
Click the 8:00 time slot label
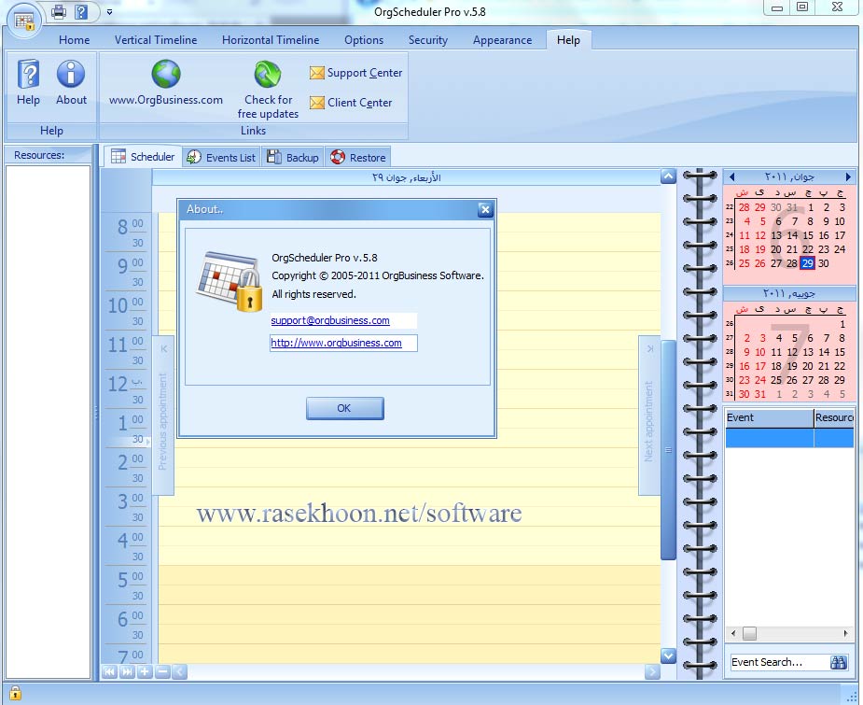pyautogui.click(x=131, y=226)
